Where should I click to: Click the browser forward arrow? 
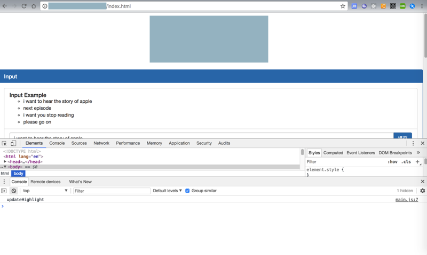click(x=14, y=6)
